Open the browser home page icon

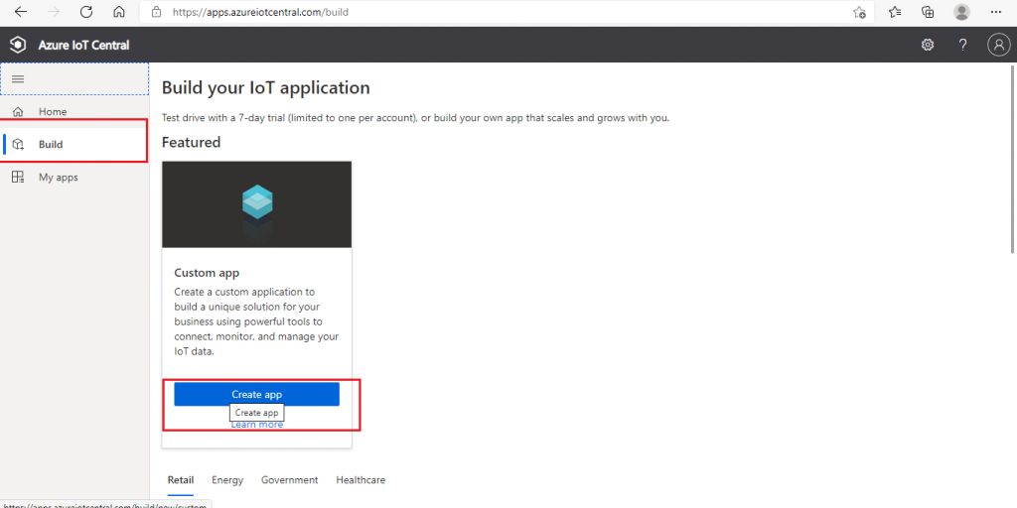tap(119, 12)
